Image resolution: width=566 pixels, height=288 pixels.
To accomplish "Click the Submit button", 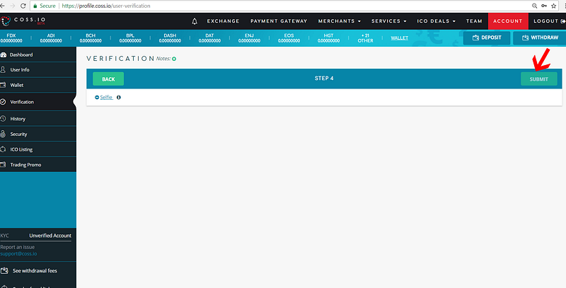I will [539, 79].
